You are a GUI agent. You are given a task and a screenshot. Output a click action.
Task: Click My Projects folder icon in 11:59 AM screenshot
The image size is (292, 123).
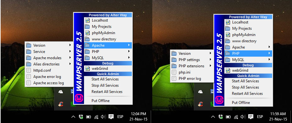[227, 28]
